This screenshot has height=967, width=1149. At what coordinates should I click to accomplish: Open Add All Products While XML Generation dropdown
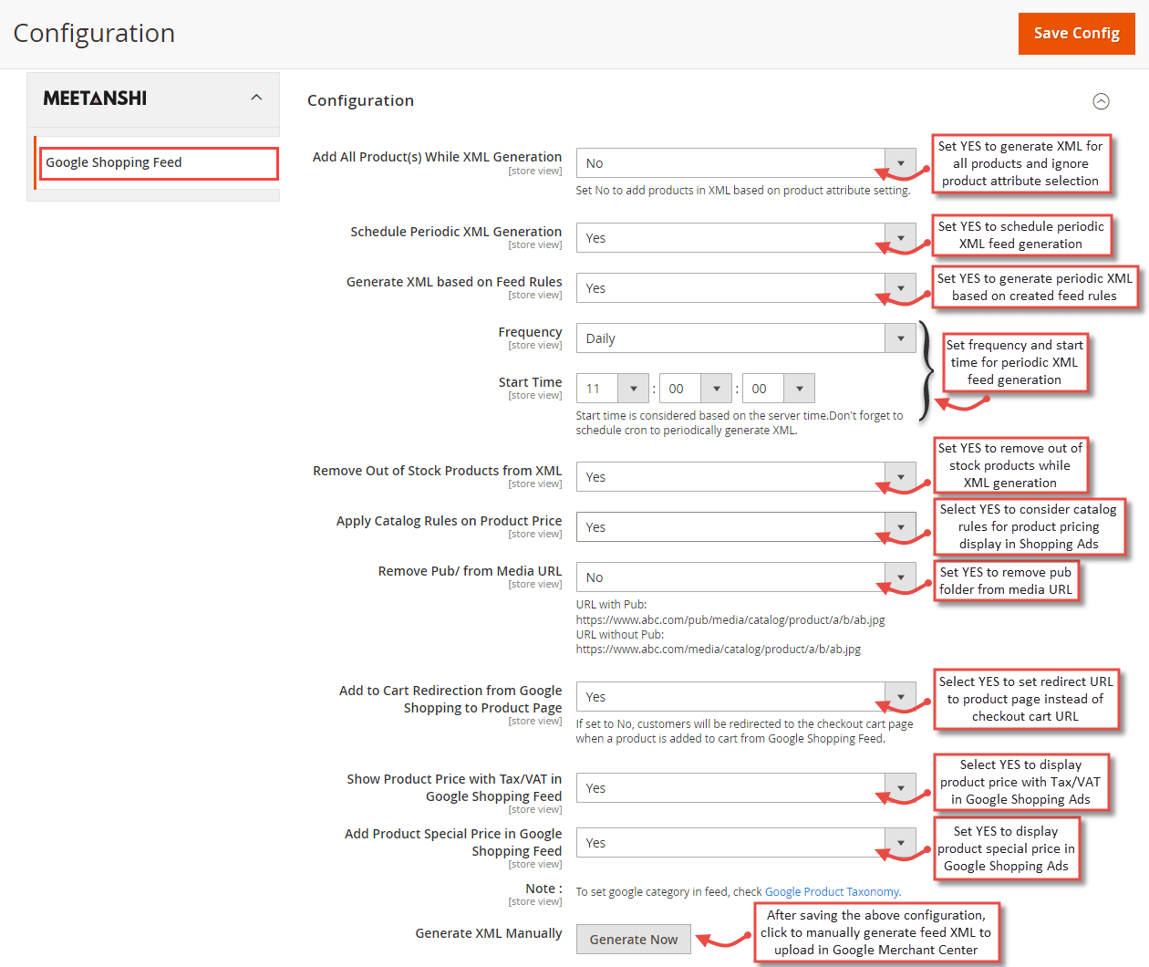pos(746,163)
